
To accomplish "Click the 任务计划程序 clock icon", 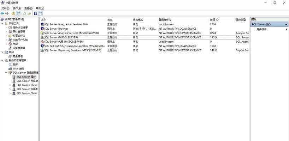I will (10, 27).
